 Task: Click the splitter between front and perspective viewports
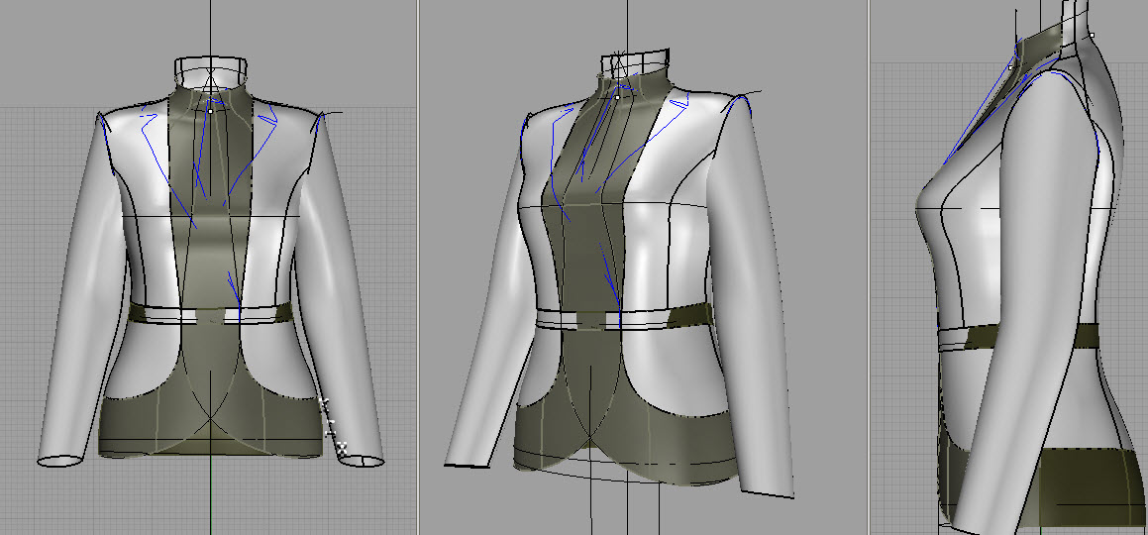pyautogui.click(x=418, y=267)
